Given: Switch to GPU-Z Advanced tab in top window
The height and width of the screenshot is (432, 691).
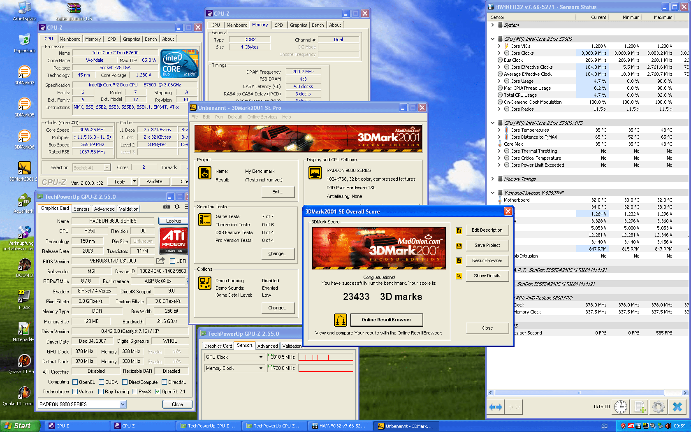Looking at the screenshot, I should [104, 209].
